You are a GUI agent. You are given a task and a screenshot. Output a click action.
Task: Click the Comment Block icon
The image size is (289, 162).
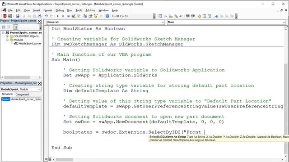205,16
